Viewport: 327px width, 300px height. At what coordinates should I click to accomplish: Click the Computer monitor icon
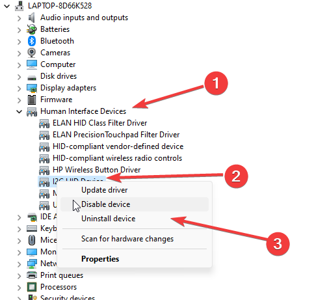32,64
